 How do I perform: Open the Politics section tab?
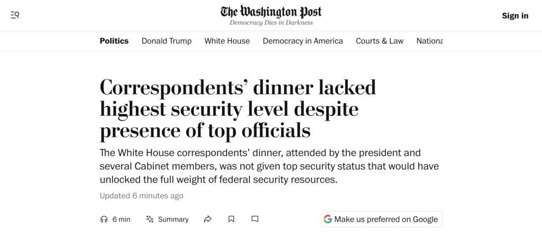coord(114,41)
